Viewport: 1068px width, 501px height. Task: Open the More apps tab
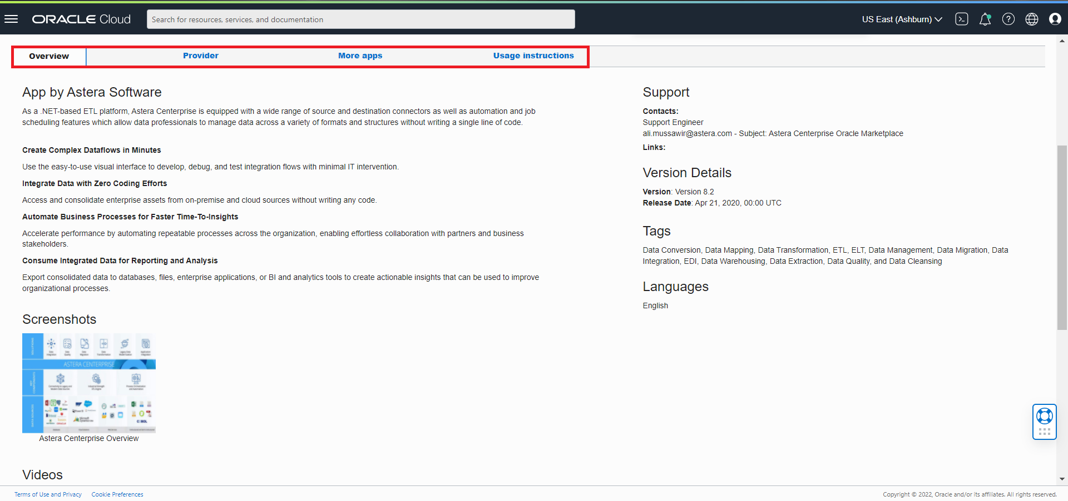pyautogui.click(x=360, y=56)
